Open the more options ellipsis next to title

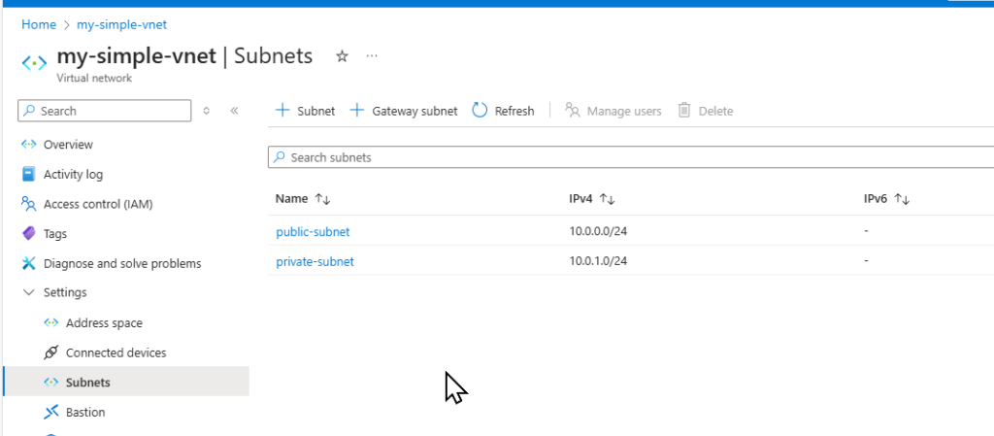point(372,56)
